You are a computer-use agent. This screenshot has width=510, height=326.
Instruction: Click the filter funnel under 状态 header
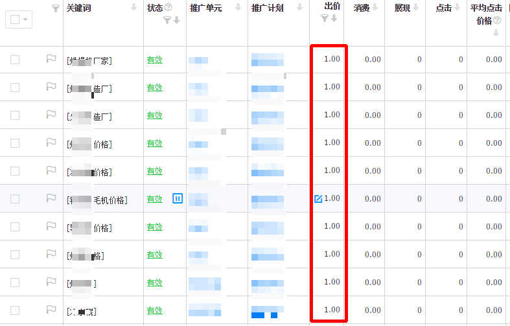click(x=167, y=20)
